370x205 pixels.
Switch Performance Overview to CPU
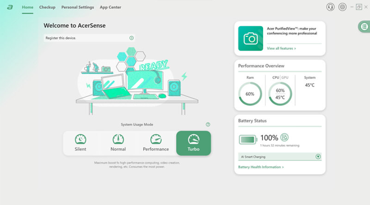tap(276, 77)
